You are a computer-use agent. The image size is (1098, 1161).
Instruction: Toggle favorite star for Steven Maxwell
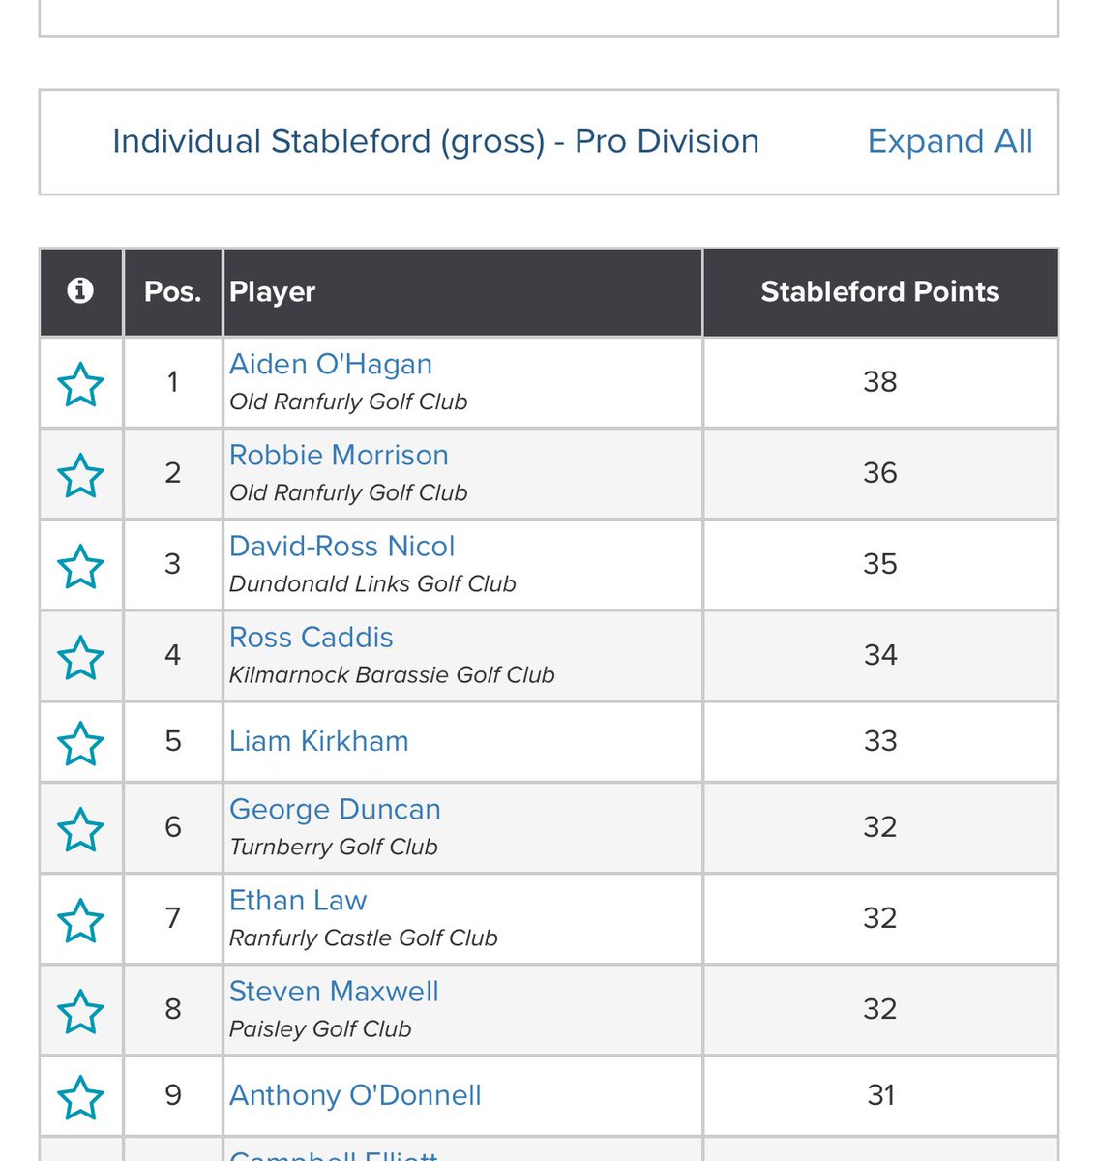point(80,1012)
